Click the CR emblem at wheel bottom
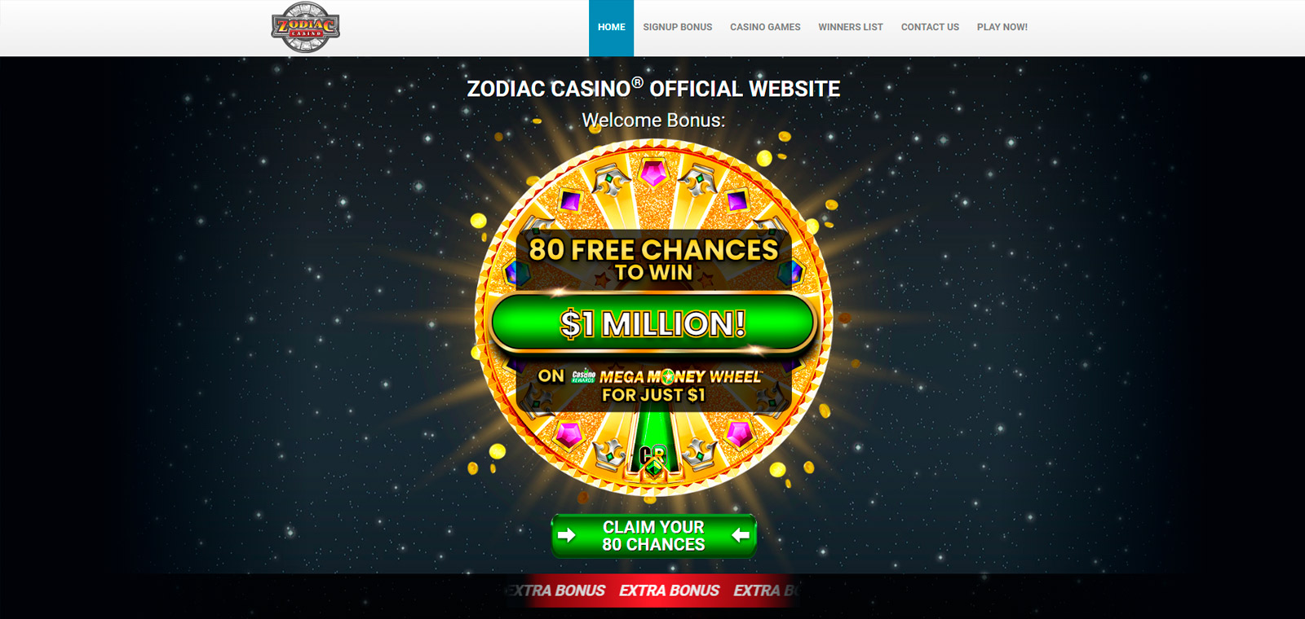 point(653,459)
